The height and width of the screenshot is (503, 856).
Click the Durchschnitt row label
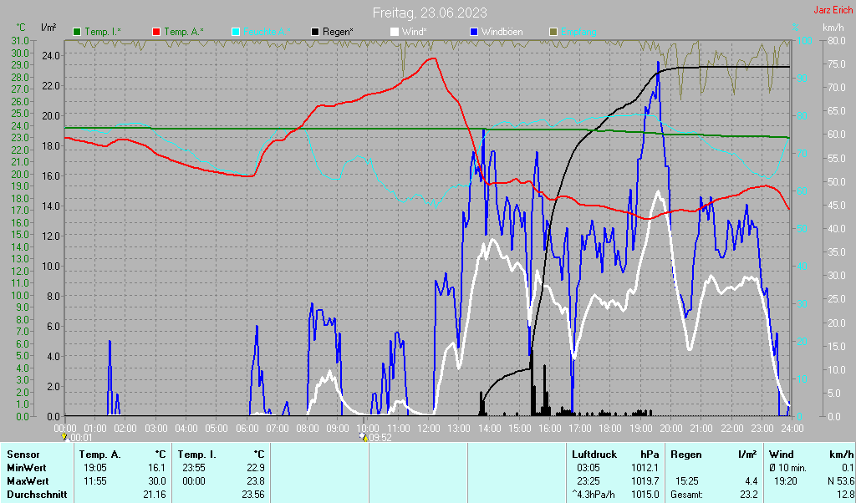coord(35,495)
